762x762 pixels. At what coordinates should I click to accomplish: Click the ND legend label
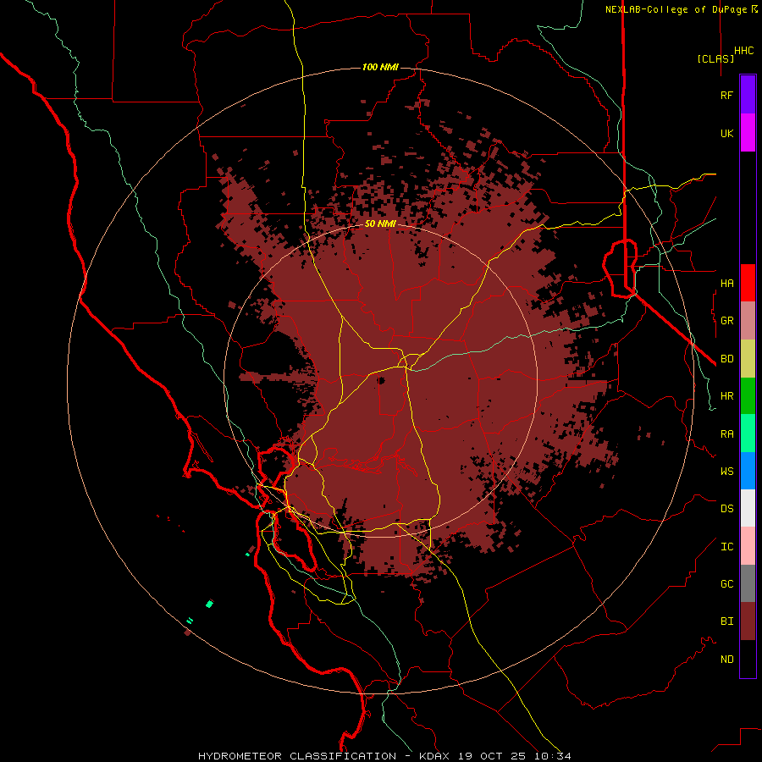727,660
